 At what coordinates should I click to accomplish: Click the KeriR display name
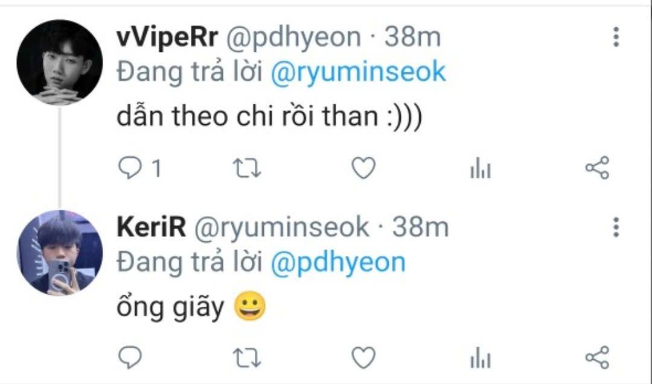(x=152, y=227)
